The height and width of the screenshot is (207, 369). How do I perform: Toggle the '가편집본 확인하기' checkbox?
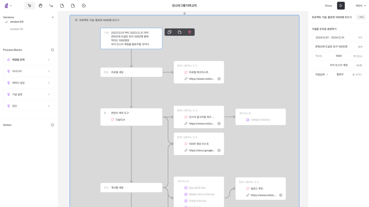(247, 120)
